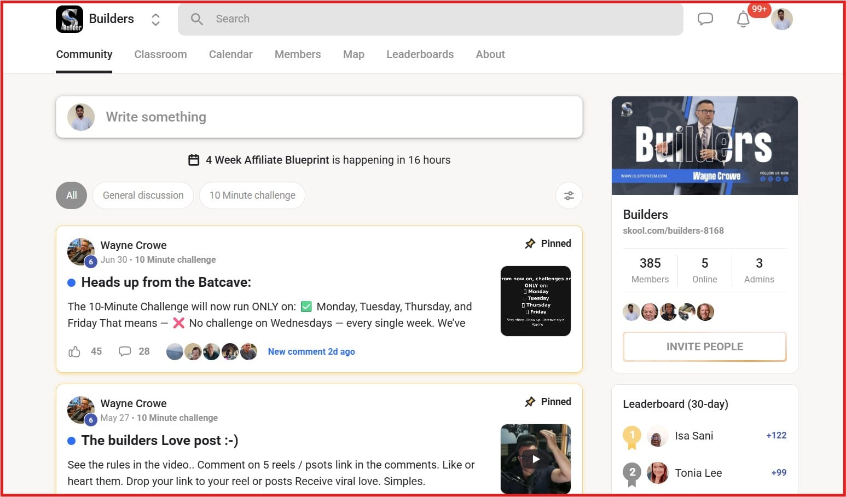Like the Heads up from the Batcave post
The height and width of the screenshot is (497, 846).
point(74,351)
